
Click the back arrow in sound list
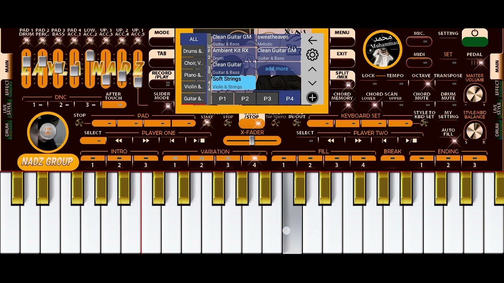(x=312, y=40)
